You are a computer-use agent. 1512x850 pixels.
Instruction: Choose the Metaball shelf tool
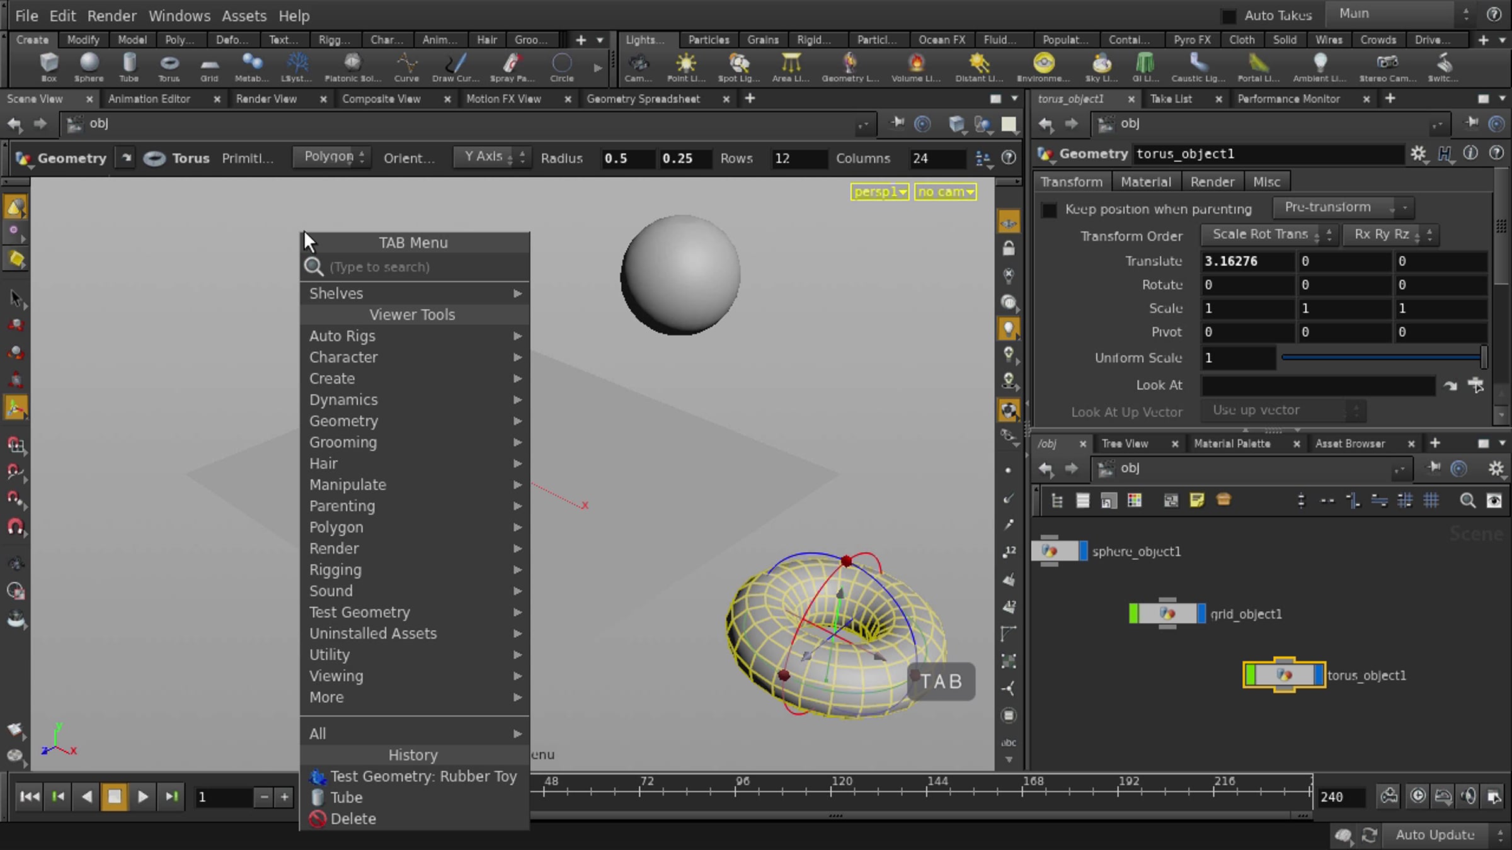(x=252, y=67)
